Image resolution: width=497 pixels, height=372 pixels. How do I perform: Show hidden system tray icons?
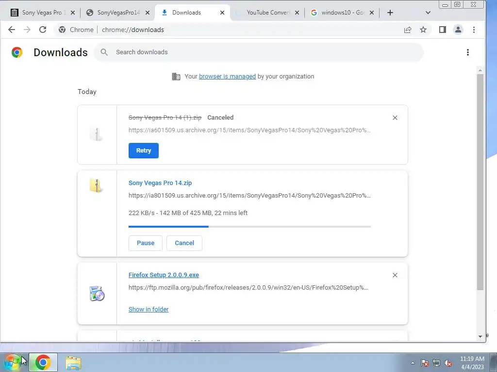(413, 363)
